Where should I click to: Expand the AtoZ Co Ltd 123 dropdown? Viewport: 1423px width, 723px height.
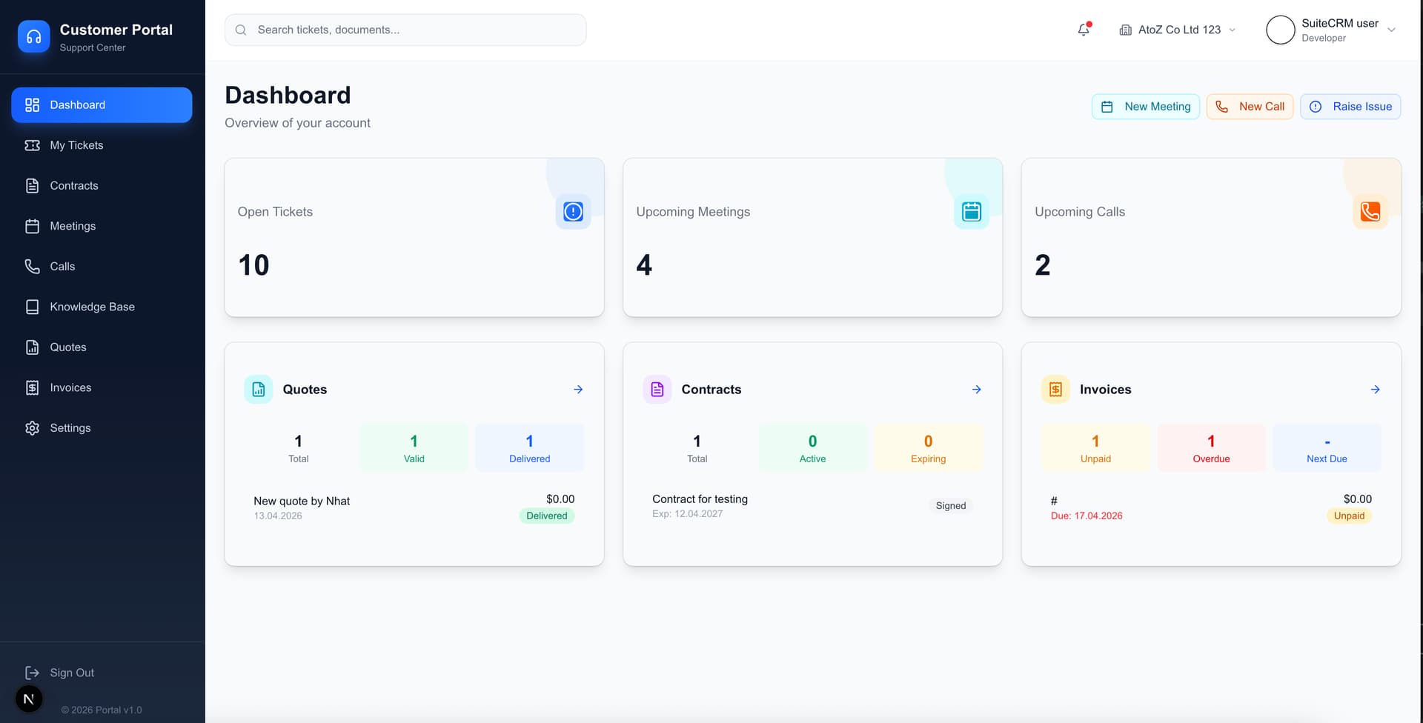[x=1177, y=30]
